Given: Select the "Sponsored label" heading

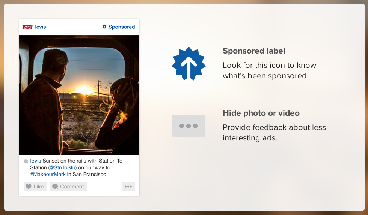Looking at the screenshot, I should 254,51.
